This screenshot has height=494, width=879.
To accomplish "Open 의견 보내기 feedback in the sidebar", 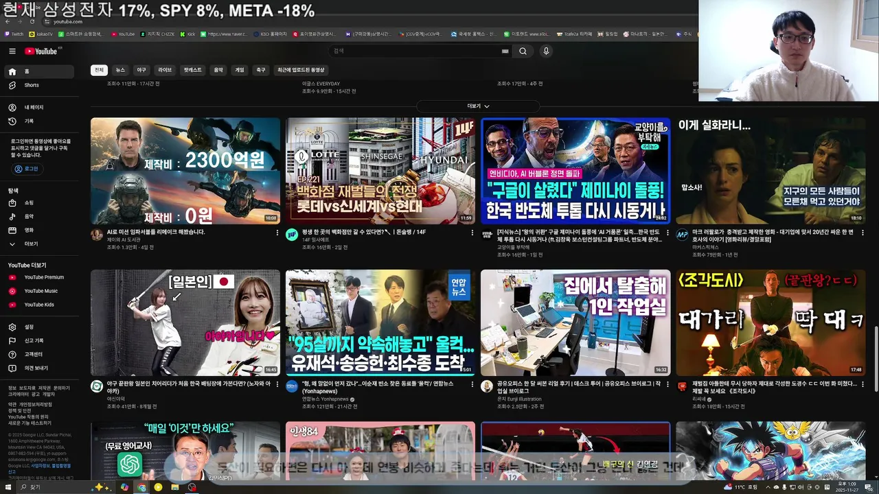I will coord(39,368).
